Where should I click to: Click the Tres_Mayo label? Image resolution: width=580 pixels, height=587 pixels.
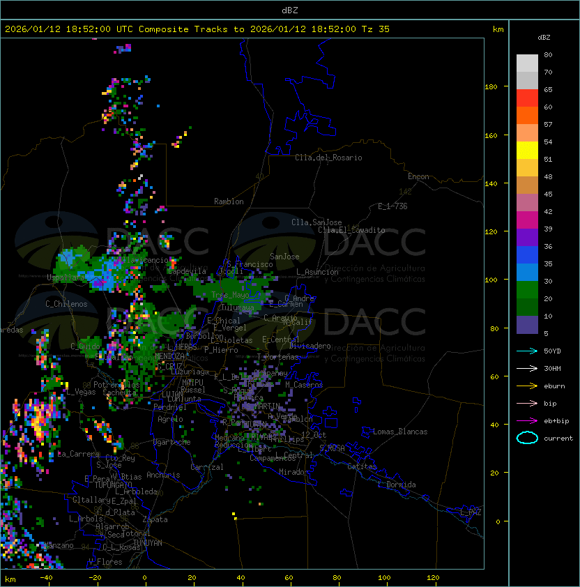click(x=230, y=295)
